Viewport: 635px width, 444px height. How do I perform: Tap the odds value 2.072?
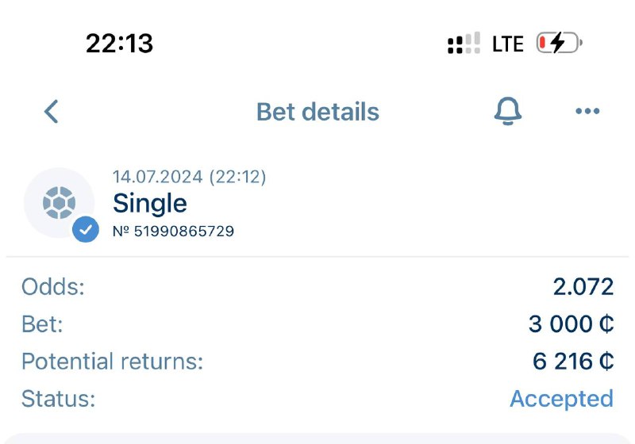coord(583,286)
